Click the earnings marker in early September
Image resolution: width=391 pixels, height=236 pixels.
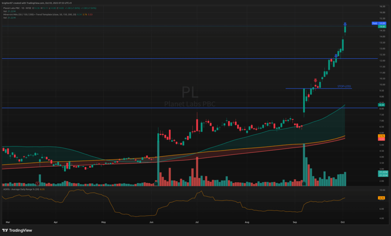pyautogui.click(x=304, y=184)
